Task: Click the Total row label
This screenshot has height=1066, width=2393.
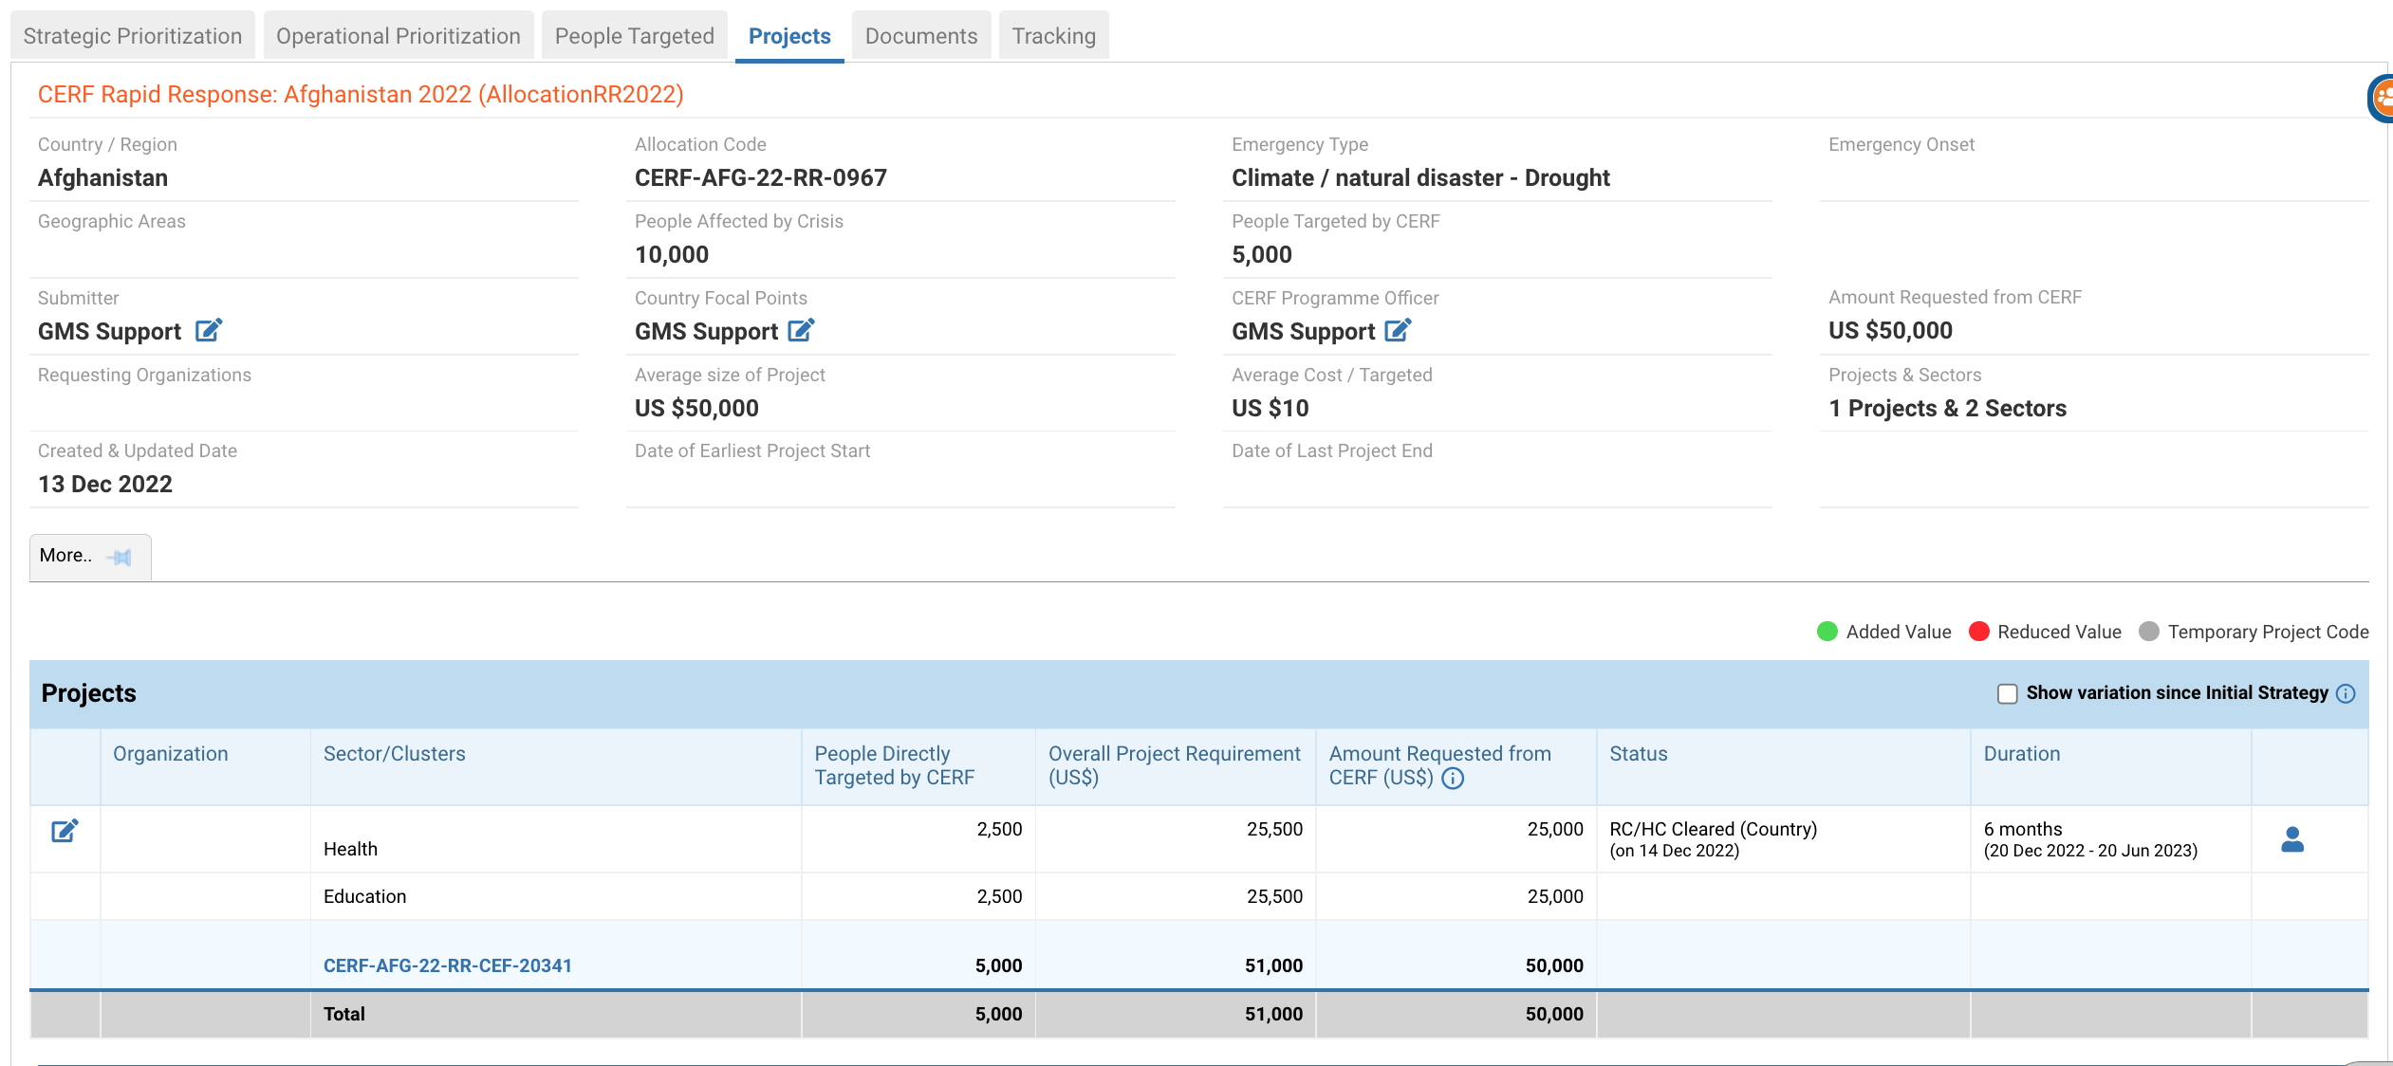Action: click(344, 1014)
